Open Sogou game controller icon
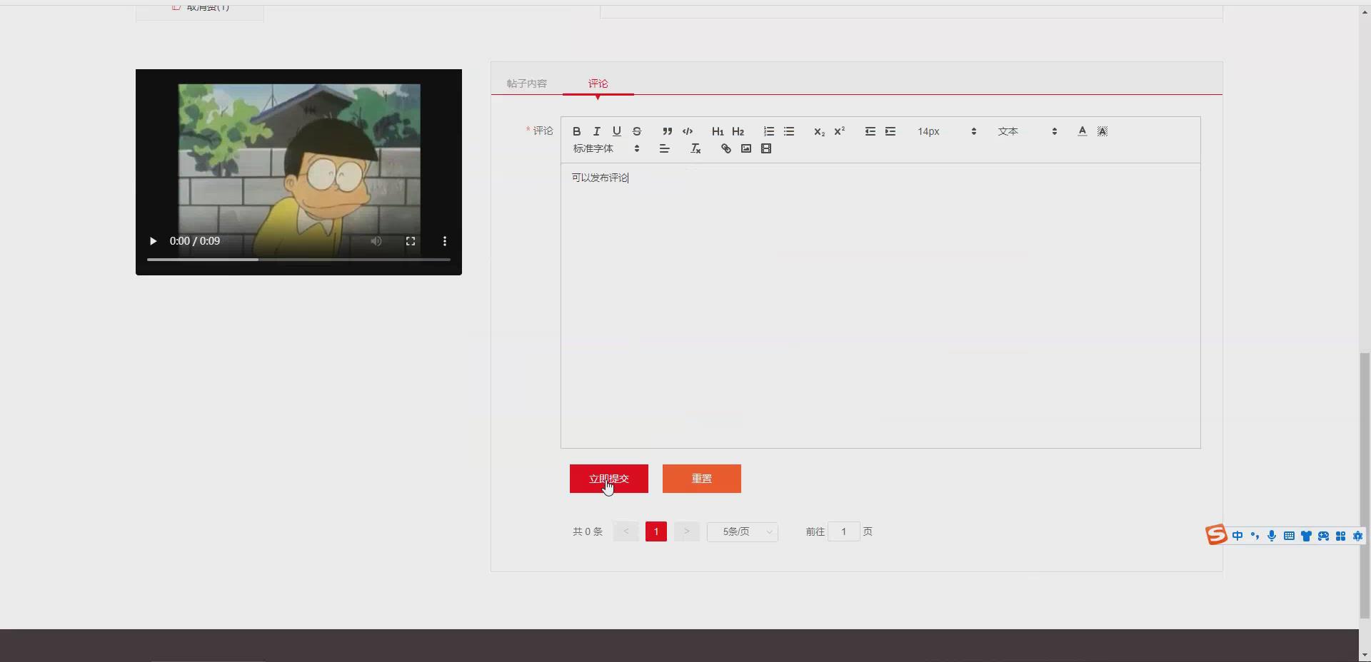Viewport: 1371px width, 662px height. tap(1323, 536)
